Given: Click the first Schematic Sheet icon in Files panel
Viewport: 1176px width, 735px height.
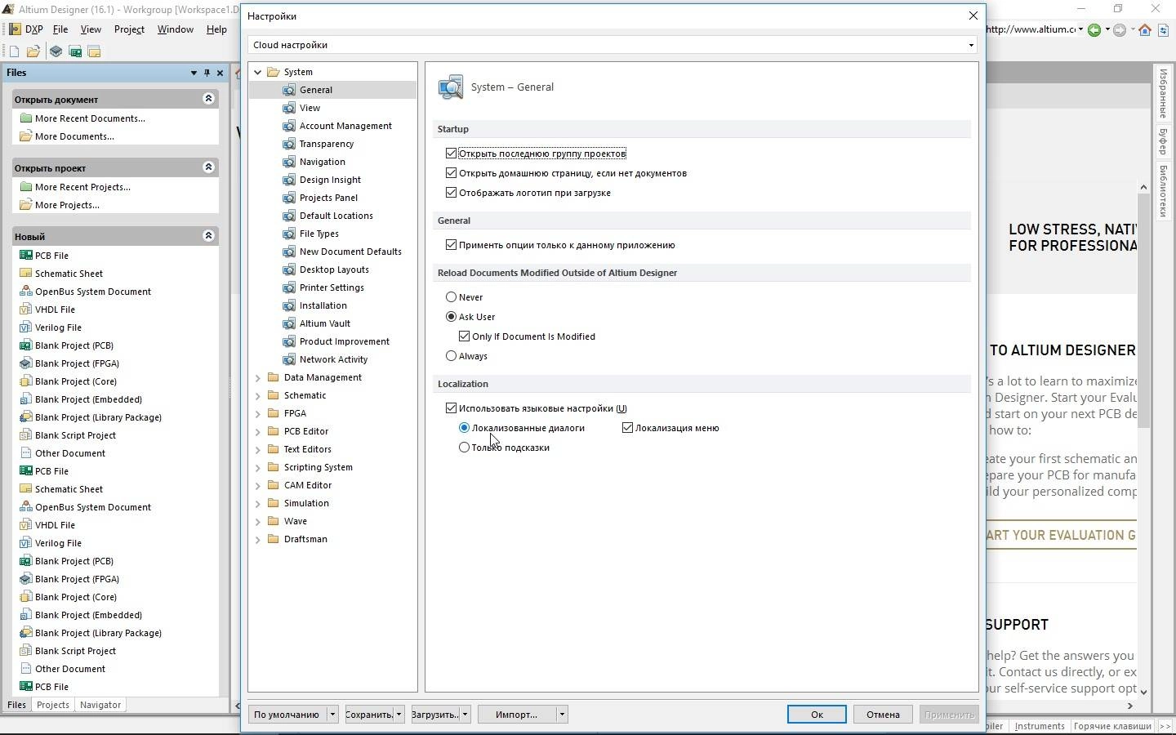Looking at the screenshot, I should (x=25, y=274).
